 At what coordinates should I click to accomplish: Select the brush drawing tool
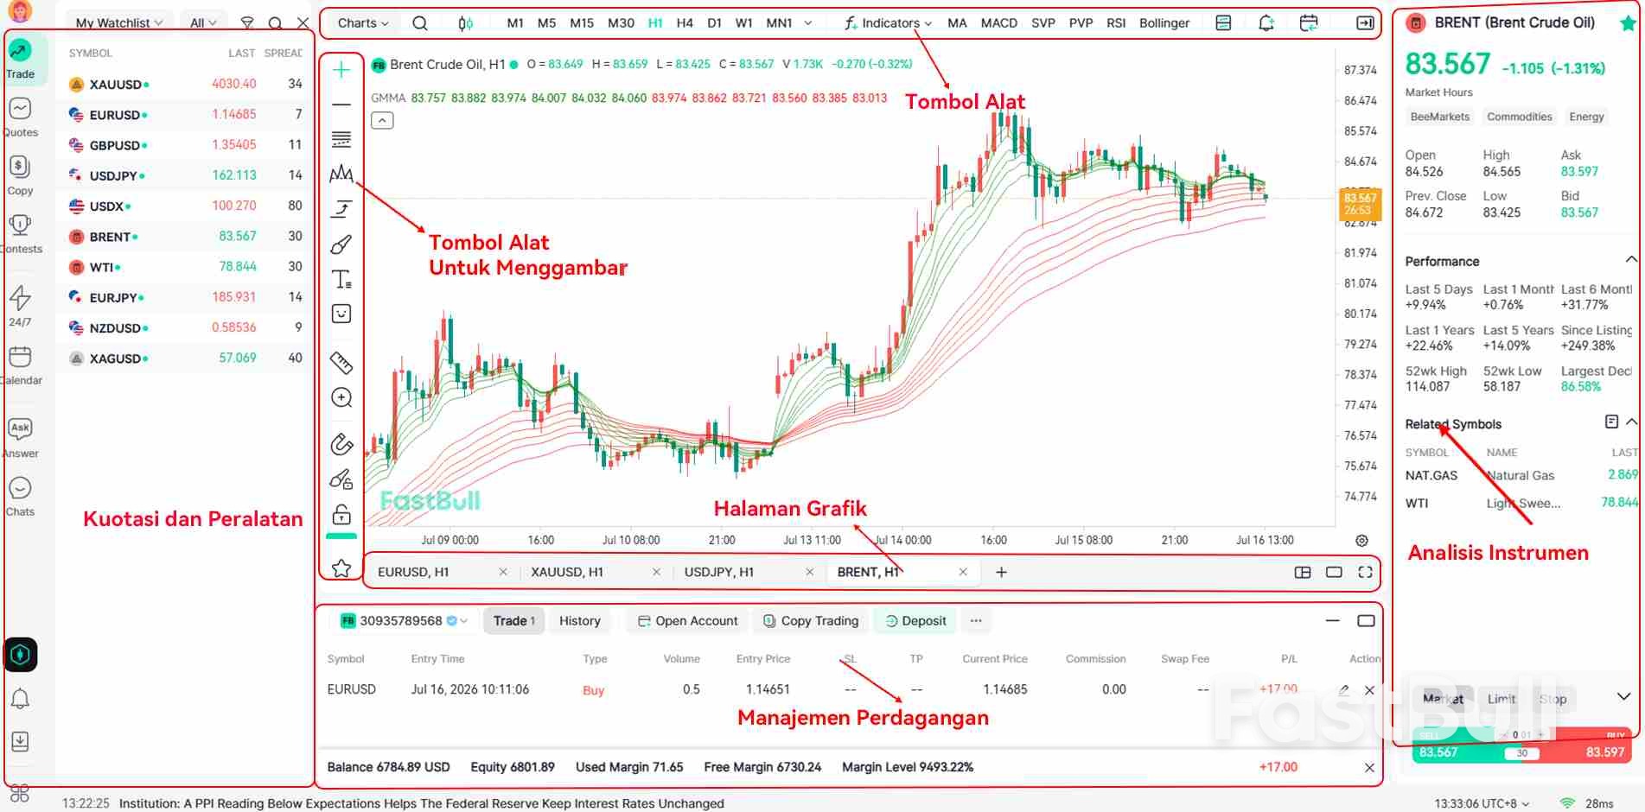341,244
